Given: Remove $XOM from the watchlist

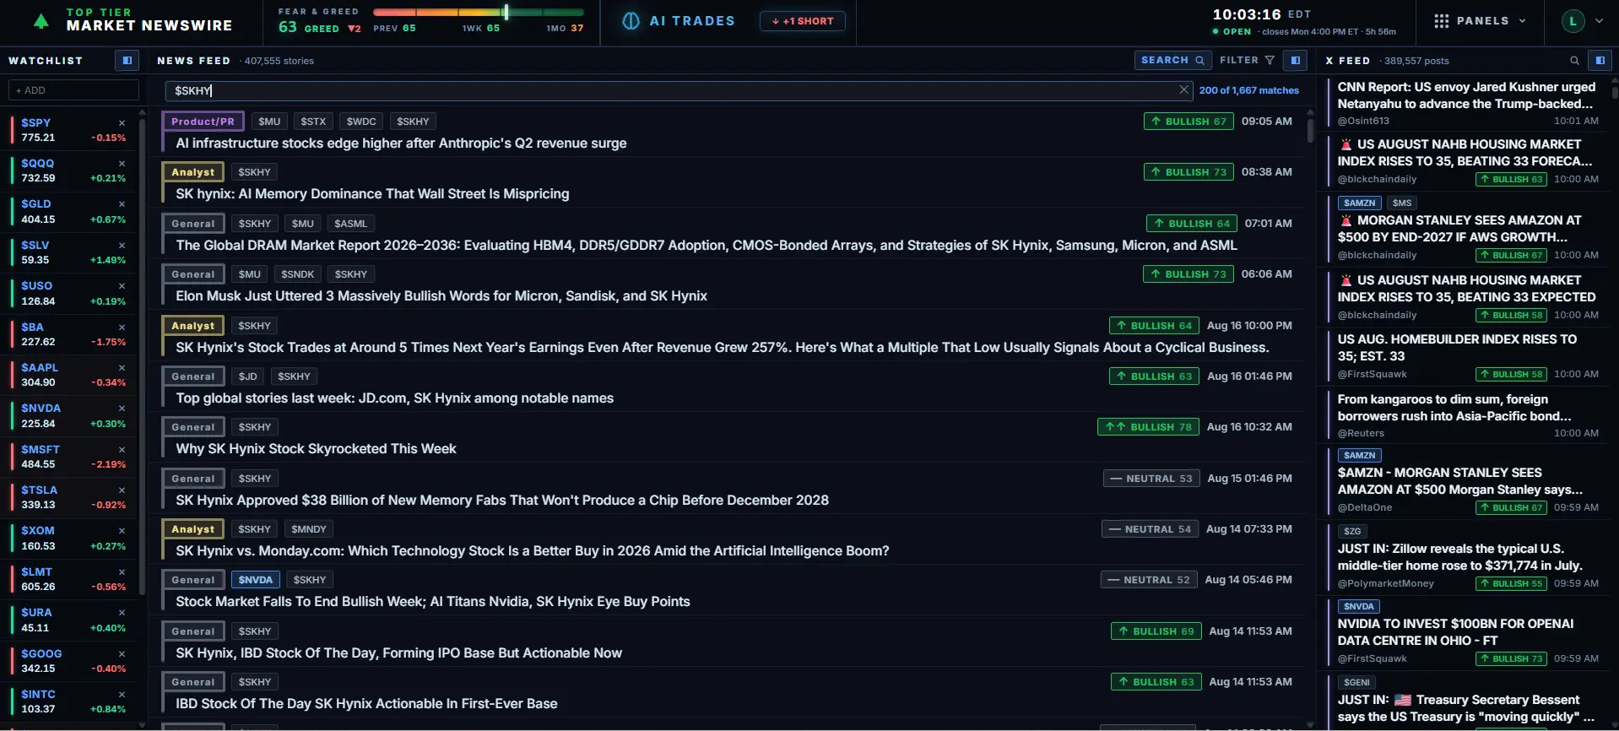Looking at the screenshot, I should click(122, 531).
